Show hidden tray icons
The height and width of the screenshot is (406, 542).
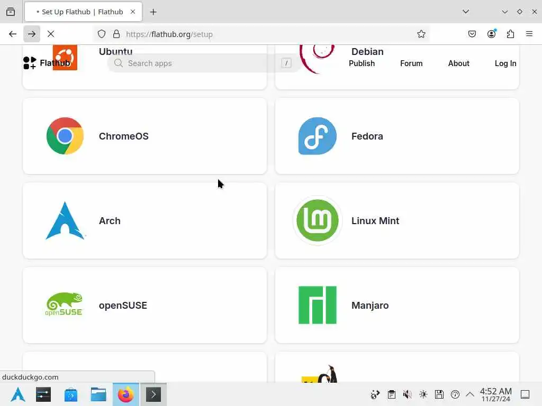coord(470,394)
